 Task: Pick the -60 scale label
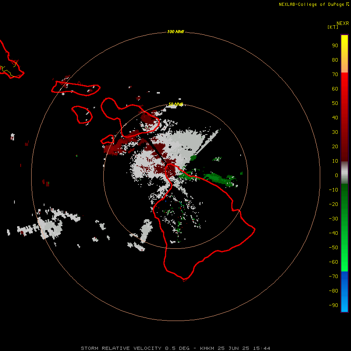[x=333, y=262]
